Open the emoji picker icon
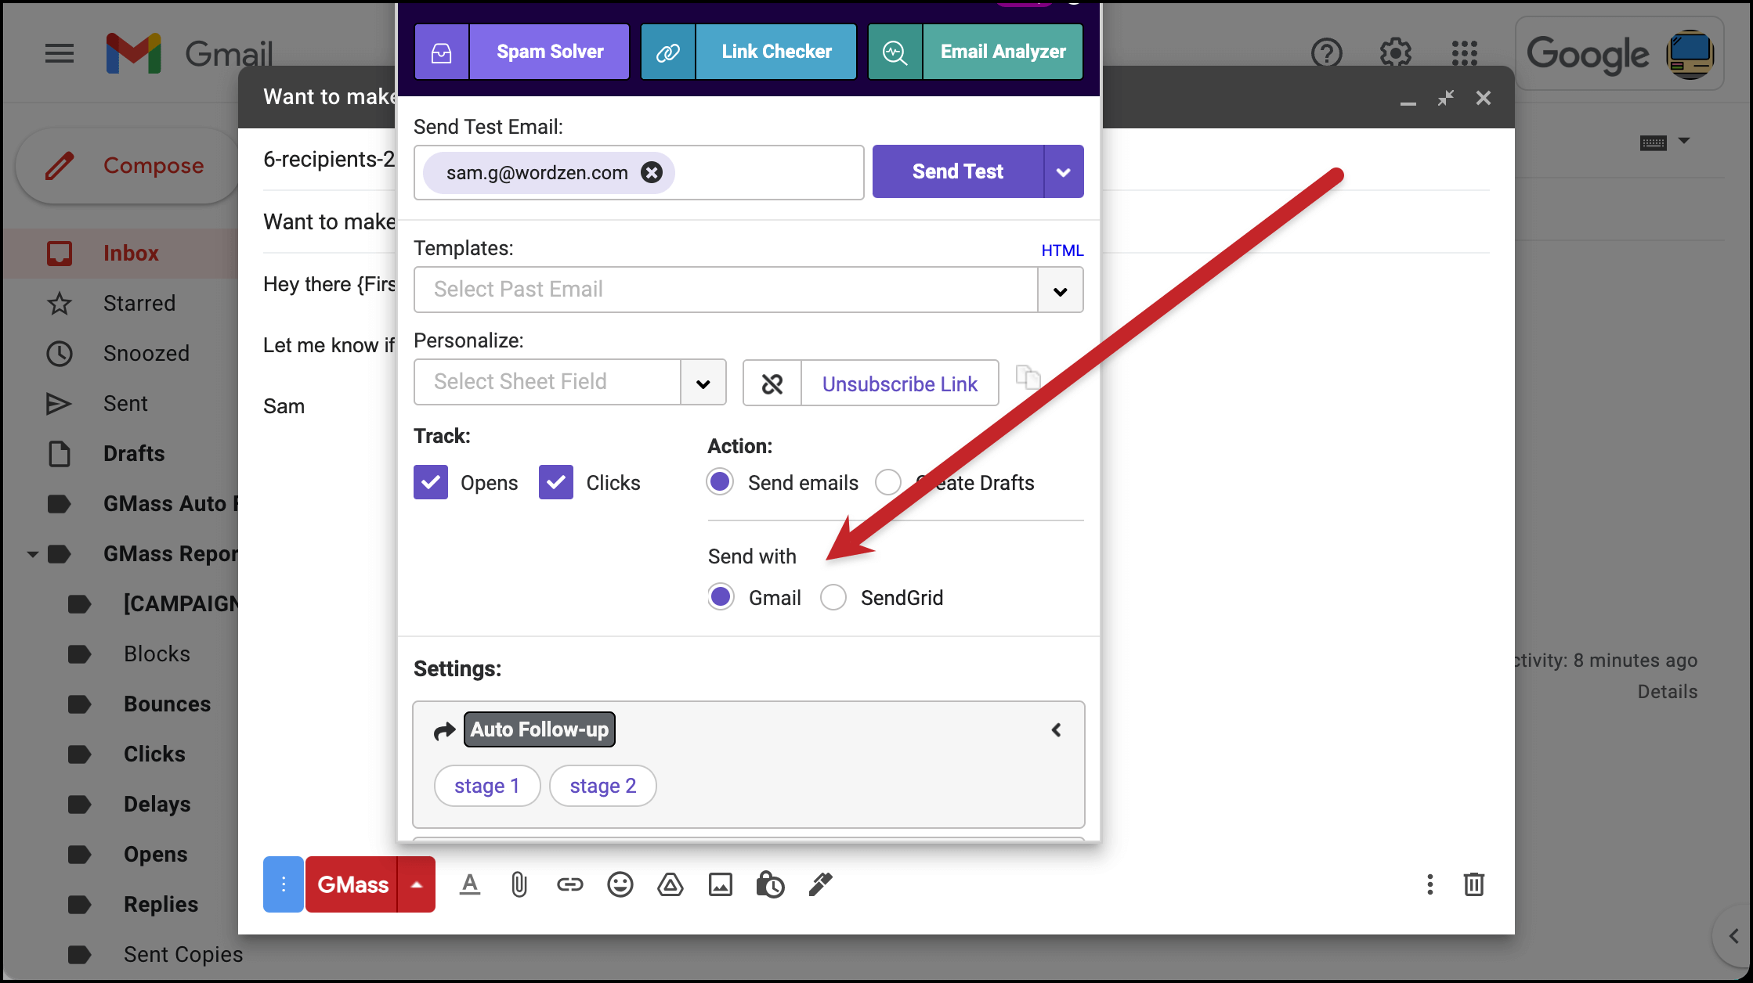This screenshot has height=983, width=1753. [x=620, y=884]
